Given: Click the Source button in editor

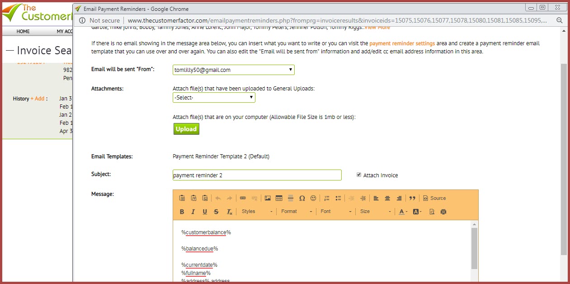Looking at the screenshot, I should click(x=434, y=198).
